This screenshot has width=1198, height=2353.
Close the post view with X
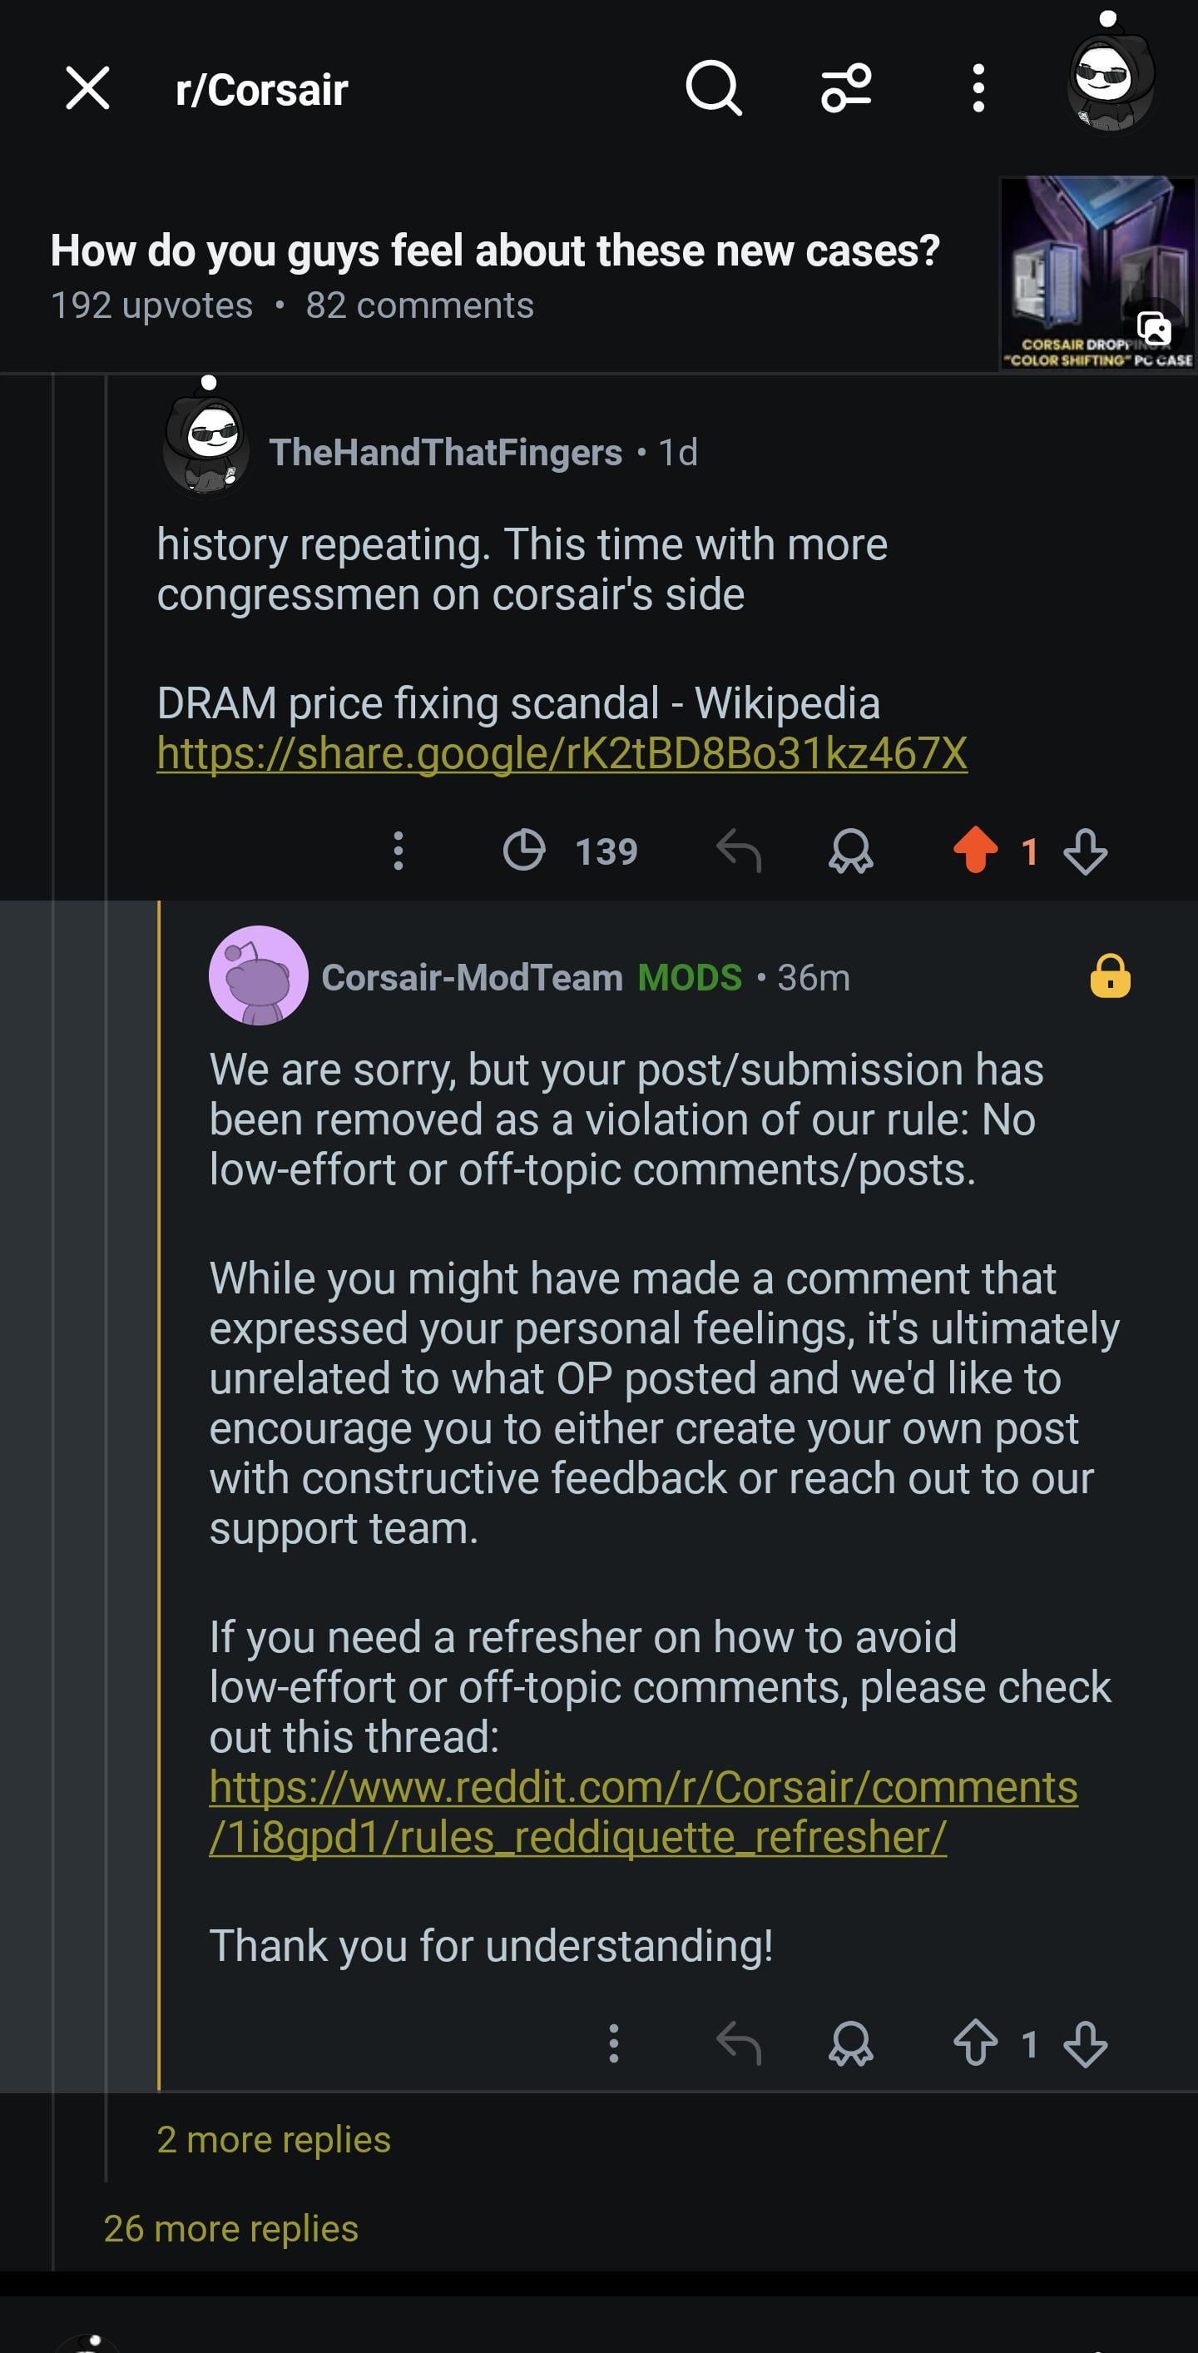pyautogui.click(x=87, y=88)
